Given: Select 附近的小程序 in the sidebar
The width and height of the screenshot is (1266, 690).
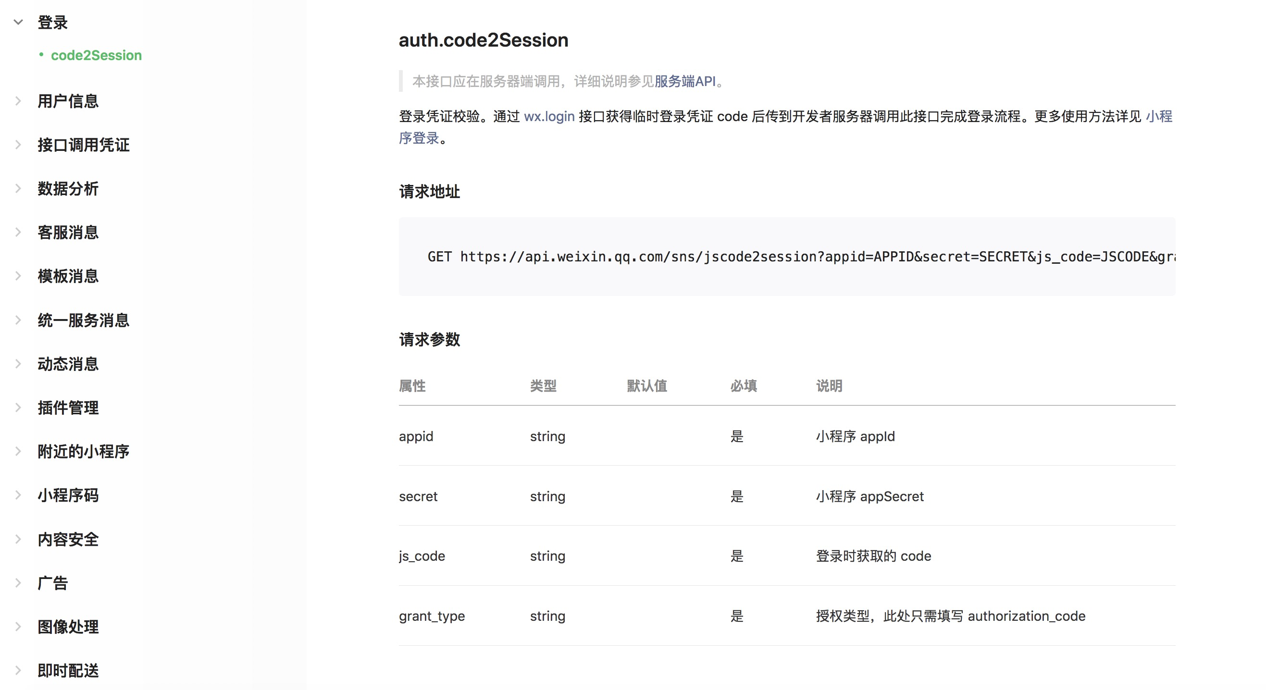Looking at the screenshot, I should (x=83, y=452).
